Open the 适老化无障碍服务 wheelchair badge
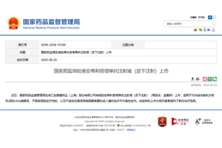The width and height of the screenshot is (222, 148). coord(204,121)
